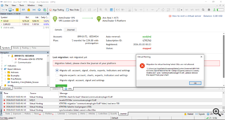The height and width of the screenshot is (120, 225).
Task: Switch to Favorites tab in Navigator
Action: click(x=18, y=88)
